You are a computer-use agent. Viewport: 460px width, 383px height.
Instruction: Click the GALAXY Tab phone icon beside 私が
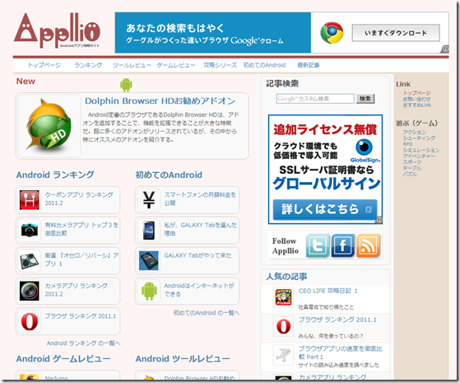coord(149,231)
